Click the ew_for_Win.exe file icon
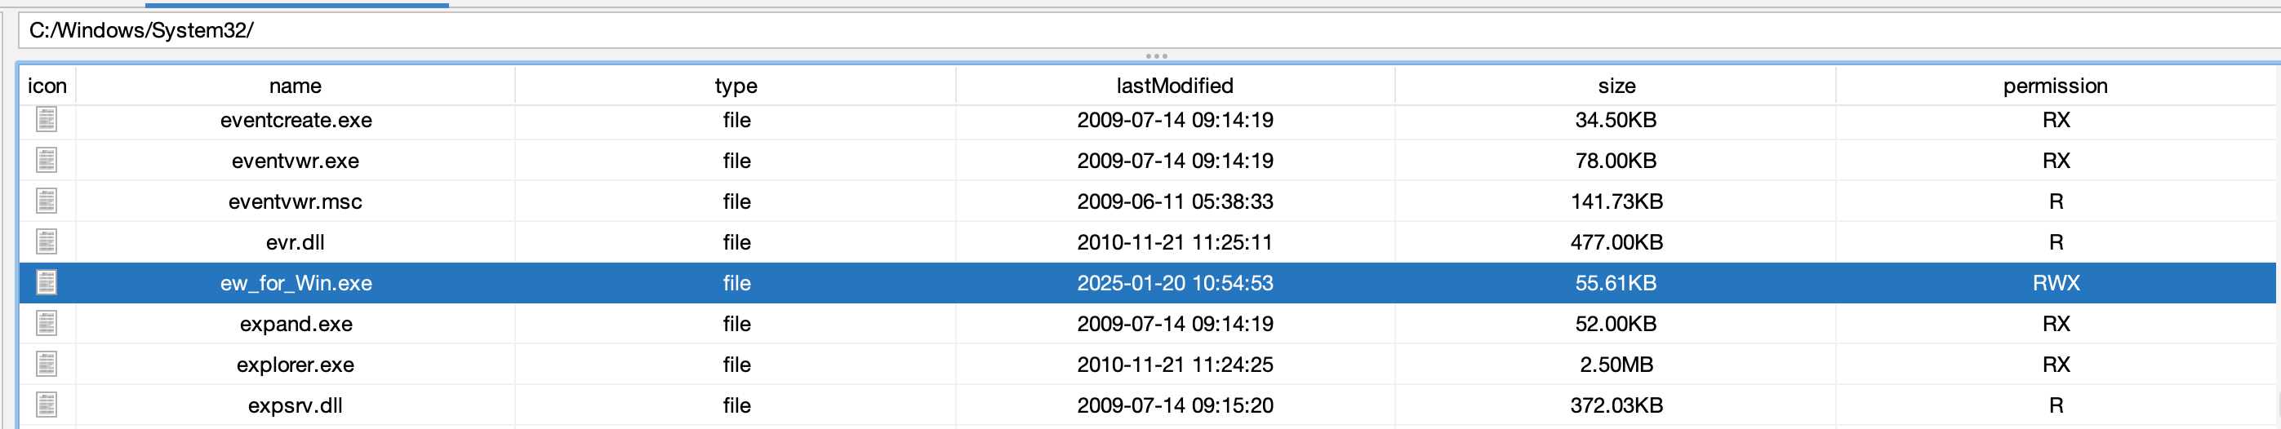Image resolution: width=2281 pixels, height=429 pixels. pyautogui.click(x=46, y=282)
